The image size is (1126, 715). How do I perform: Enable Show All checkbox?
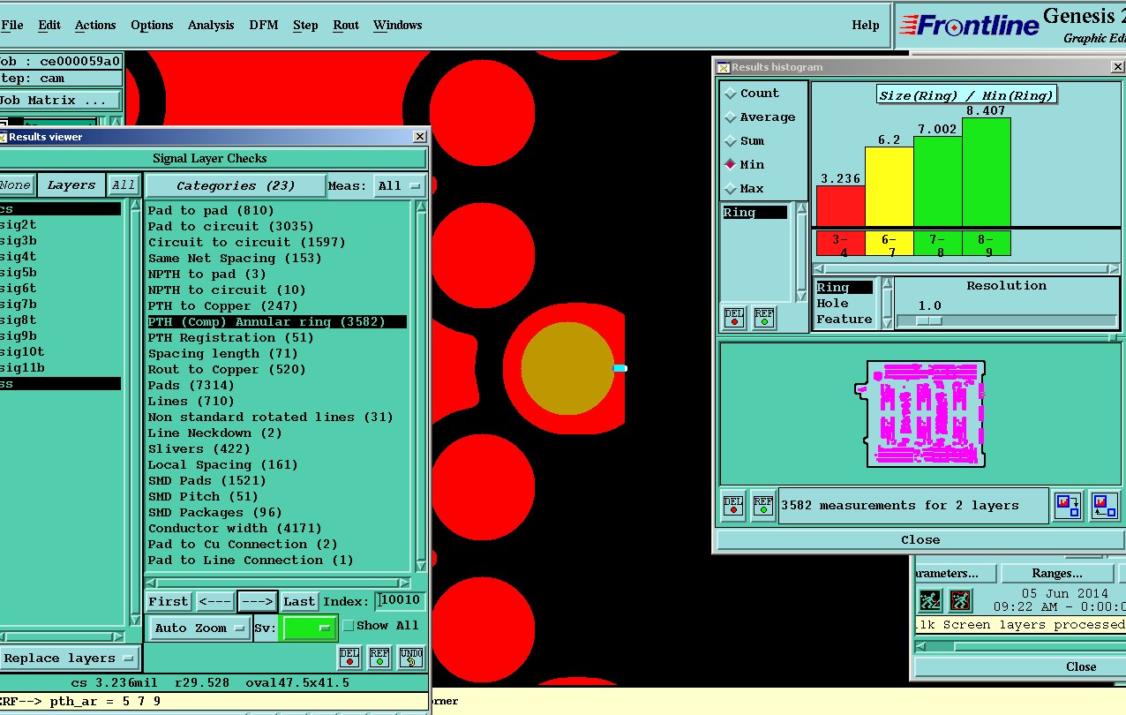pyautogui.click(x=348, y=625)
